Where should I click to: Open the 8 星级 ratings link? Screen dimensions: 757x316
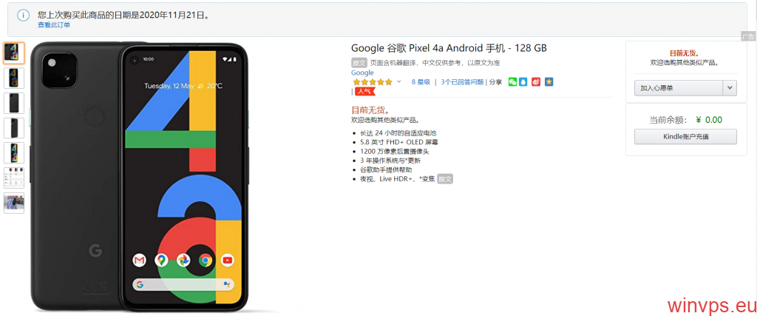[421, 82]
